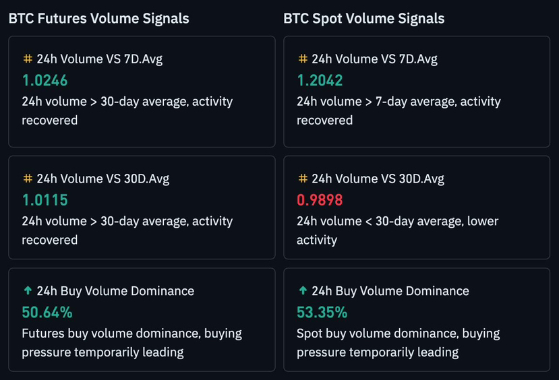
Task: Click hash icon beside spot 7D.Avg label
Action: point(303,59)
